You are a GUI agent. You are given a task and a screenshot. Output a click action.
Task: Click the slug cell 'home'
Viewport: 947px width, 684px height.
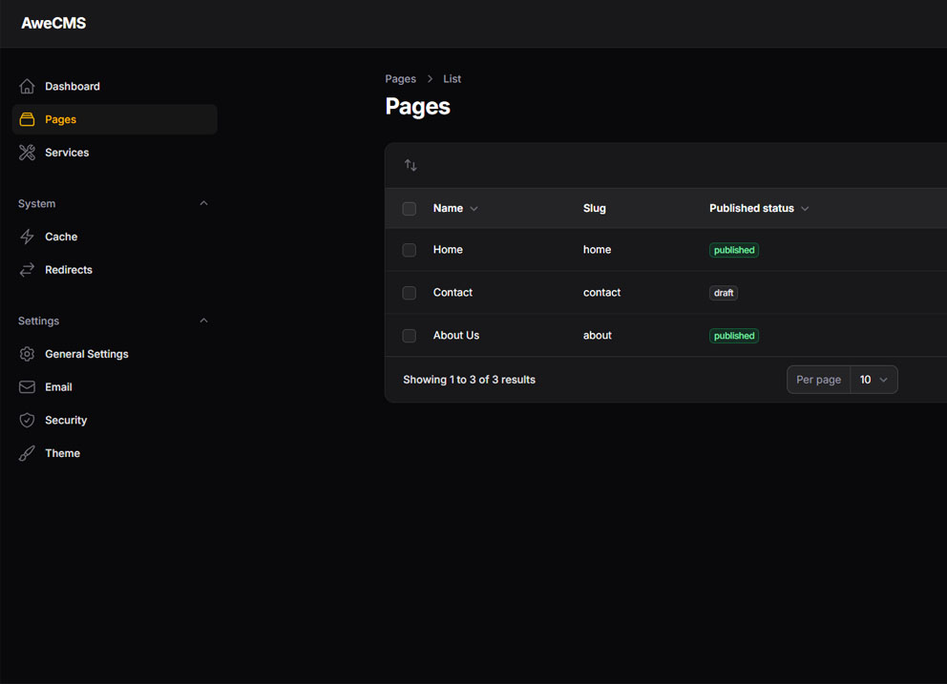pyautogui.click(x=597, y=250)
